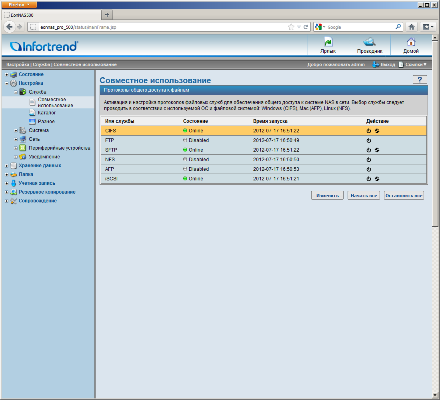
Task: Open the Firefox application menu
Action: tap(19, 5)
